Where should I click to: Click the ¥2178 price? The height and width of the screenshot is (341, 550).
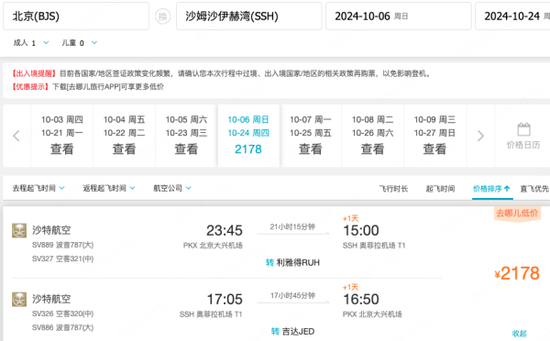pos(517,273)
